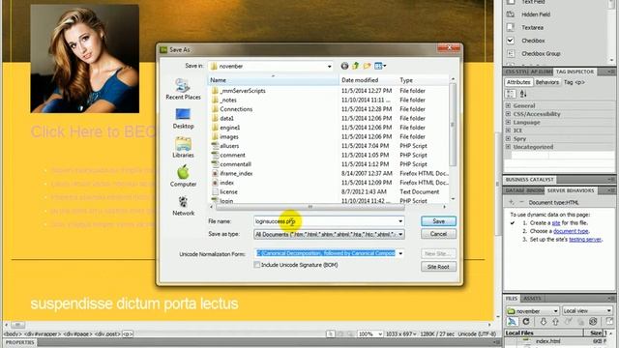Go back using Save As back icon

[x=344, y=66]
